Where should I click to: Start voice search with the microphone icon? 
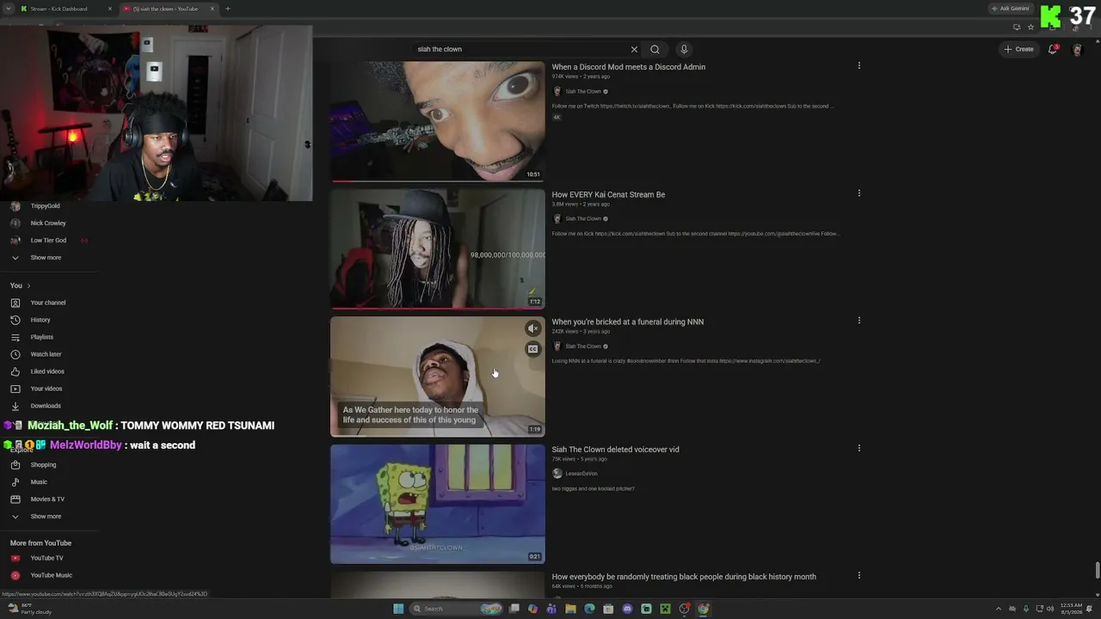[684, 49]
